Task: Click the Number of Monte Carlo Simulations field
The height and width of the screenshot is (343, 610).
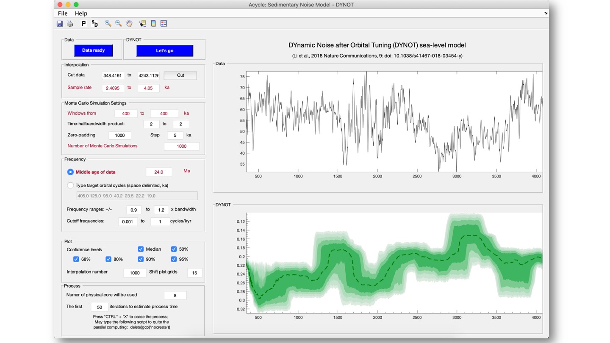Action: [x=182, y=146]
